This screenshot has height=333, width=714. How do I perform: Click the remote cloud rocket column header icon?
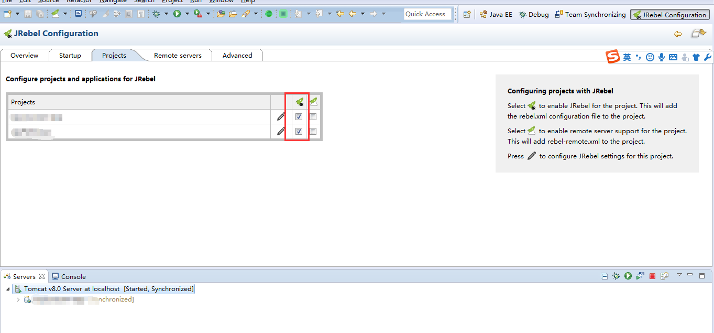(x=313, y=102)
